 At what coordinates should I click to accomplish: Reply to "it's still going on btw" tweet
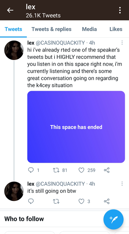[x=31, y=201]
